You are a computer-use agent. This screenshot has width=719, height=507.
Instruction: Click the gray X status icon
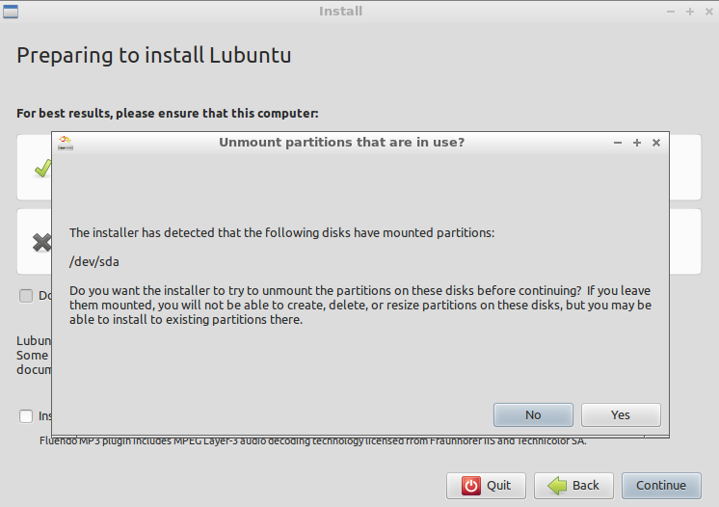41,243
